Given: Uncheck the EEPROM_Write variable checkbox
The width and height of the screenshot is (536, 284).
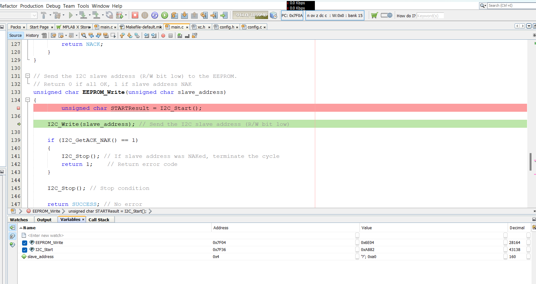Looking at the screenshot, I should pyautogui.click(x=25, y=243).
